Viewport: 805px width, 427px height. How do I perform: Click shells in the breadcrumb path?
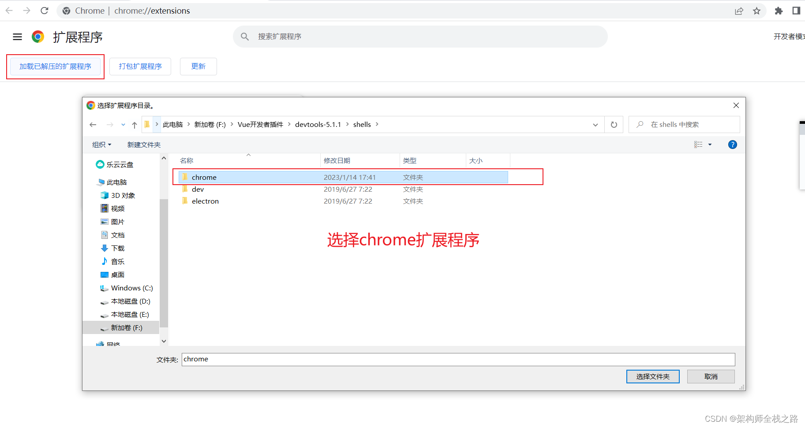point(362,124)
